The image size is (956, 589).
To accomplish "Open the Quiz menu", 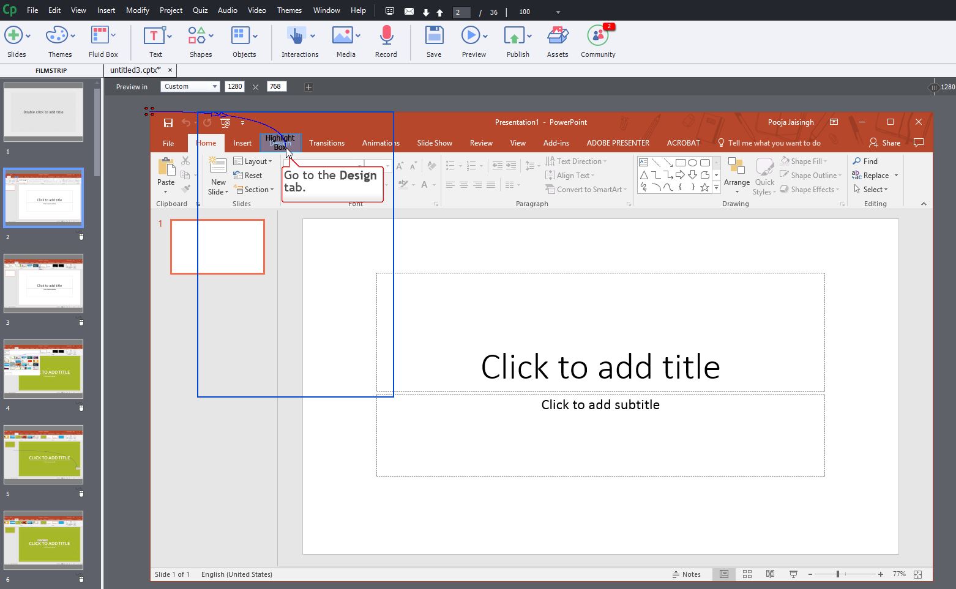I will pyautogui.click(x=200, y=10).
